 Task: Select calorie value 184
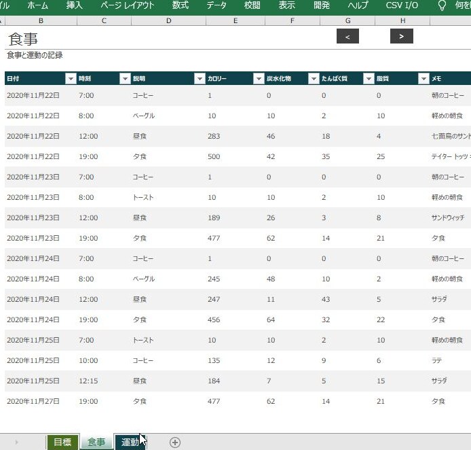(x=214, y=381)
